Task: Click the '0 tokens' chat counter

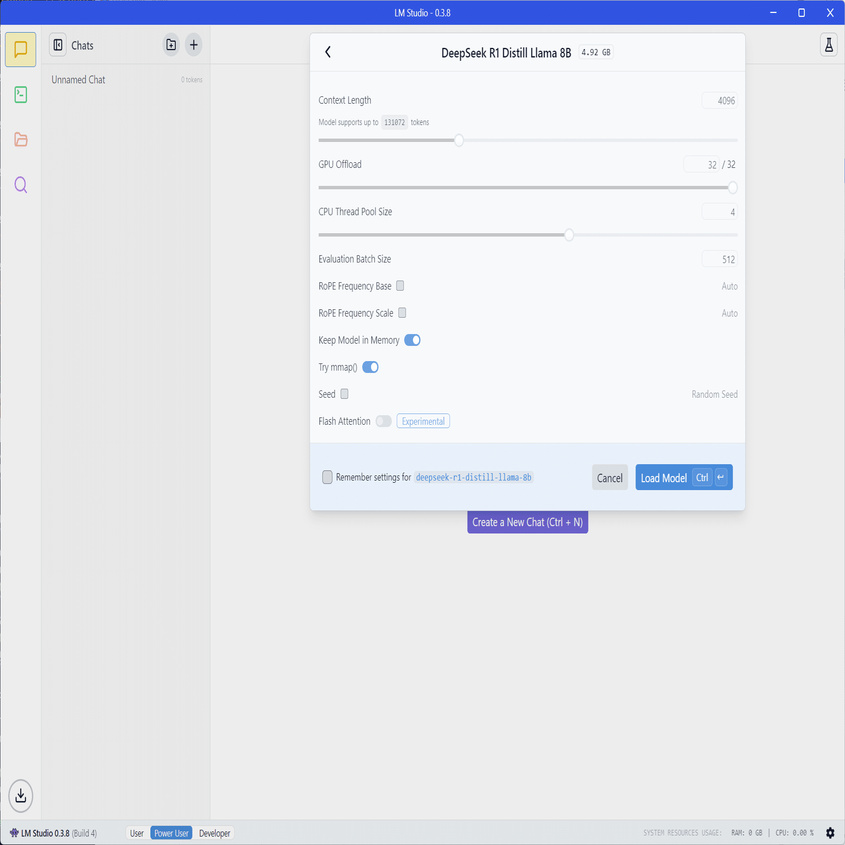Action: tap(192, 80)
